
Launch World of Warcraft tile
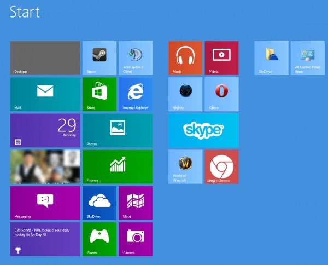(185, 167)
